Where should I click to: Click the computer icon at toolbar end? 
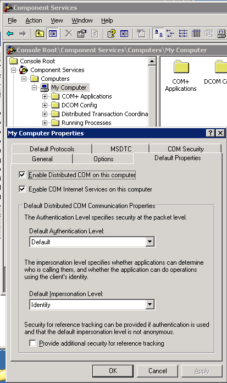pos(222,34)
